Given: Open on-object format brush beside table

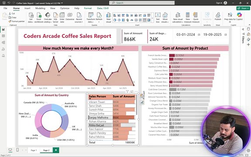Looking at the screenshot, I should coord(142,102).
